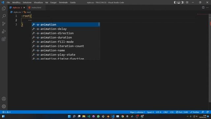
Task: Change the CSS language mode status item
Action: point(172,112)
